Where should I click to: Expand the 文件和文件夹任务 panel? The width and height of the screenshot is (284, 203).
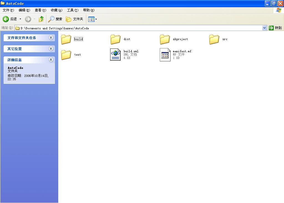[51, 38]
